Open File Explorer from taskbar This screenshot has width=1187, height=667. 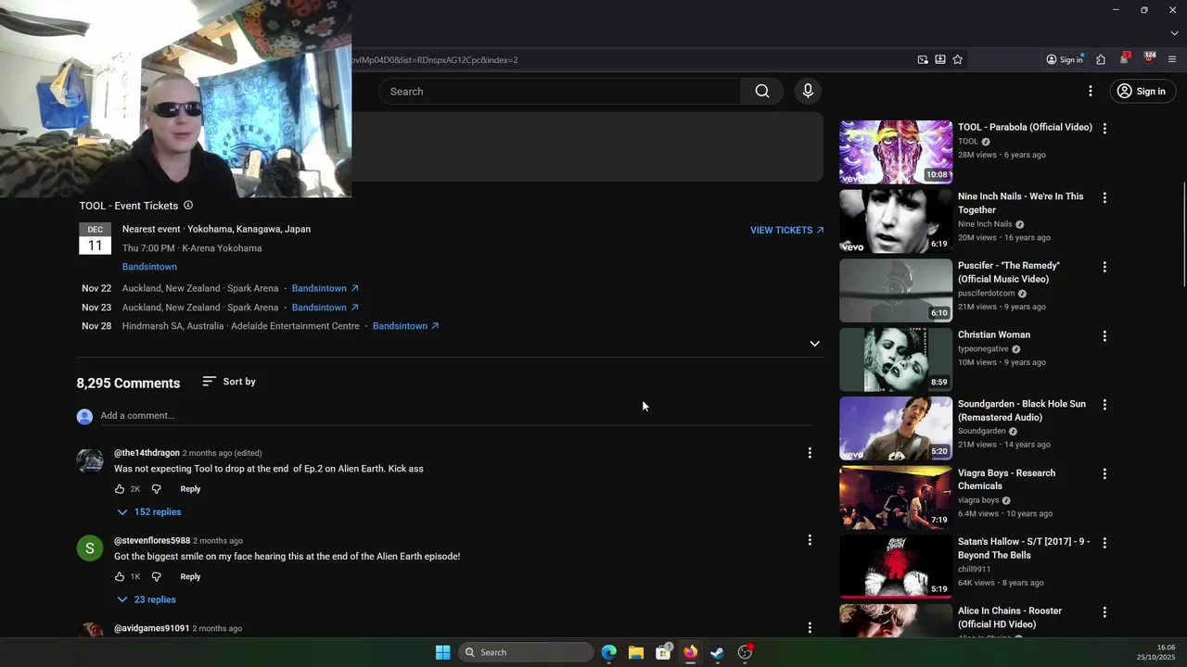tap(635, 652)
